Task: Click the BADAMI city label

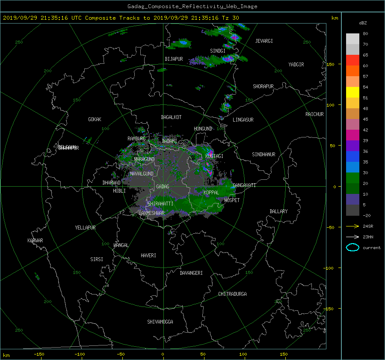Action: [169, 141]
